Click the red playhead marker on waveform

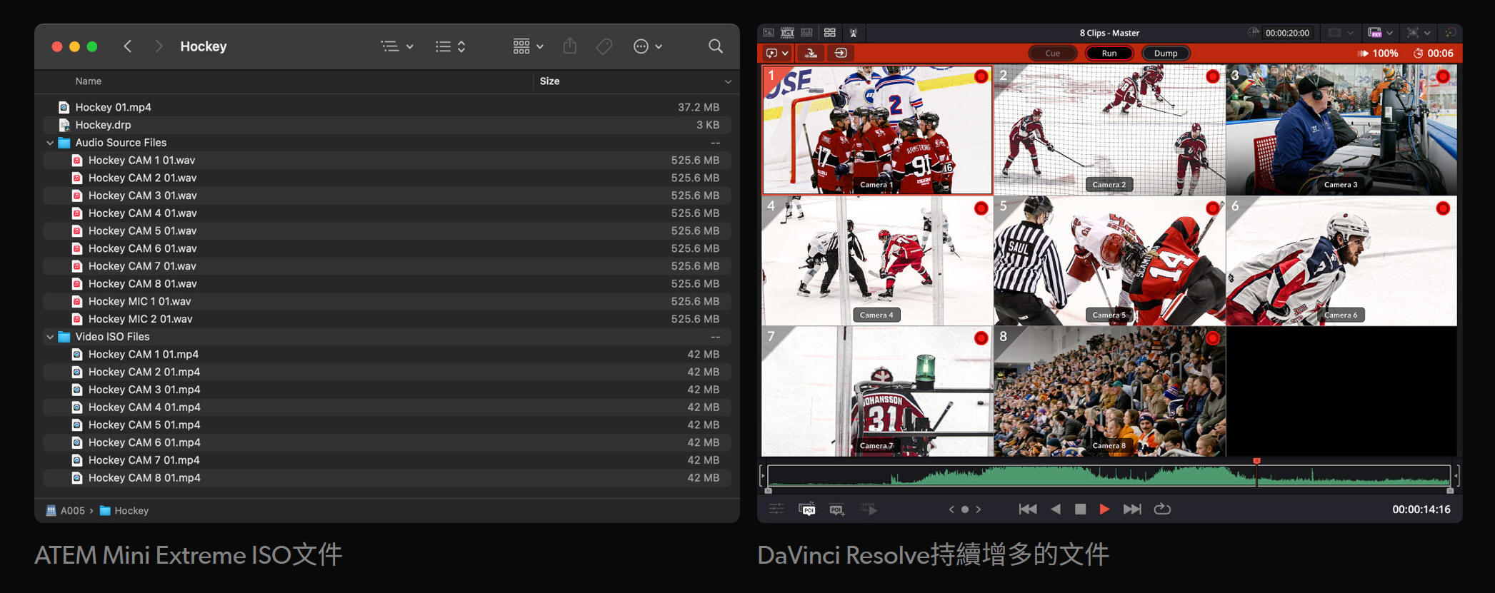1256,462
